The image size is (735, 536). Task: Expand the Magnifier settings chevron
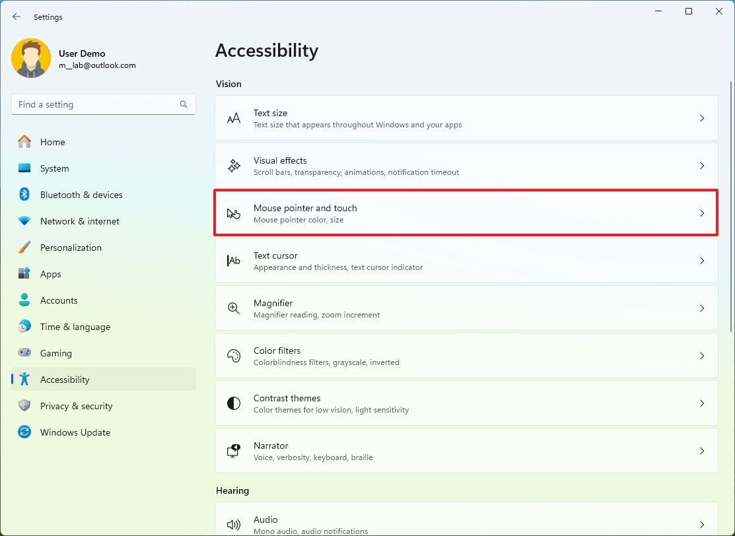point(702,308)
